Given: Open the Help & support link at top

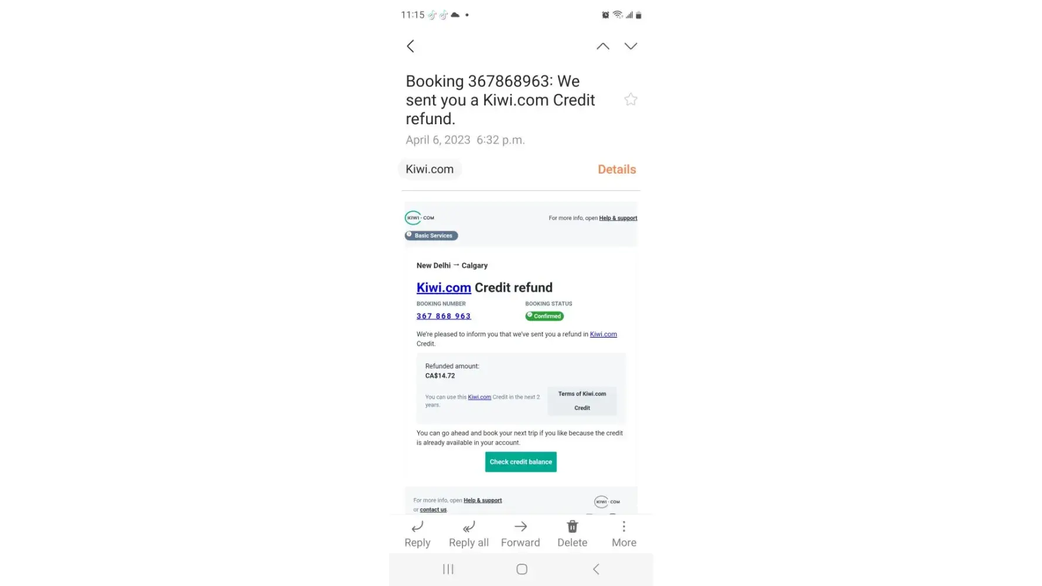Looking at the screenshot, I should tap(618, 218).
